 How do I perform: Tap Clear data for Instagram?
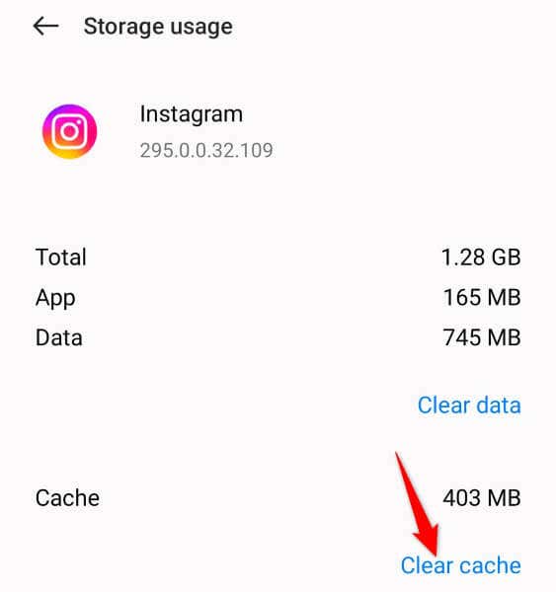coord(469,406)
